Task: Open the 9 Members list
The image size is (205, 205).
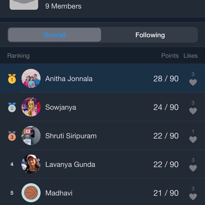Action: tap(63, 6)
